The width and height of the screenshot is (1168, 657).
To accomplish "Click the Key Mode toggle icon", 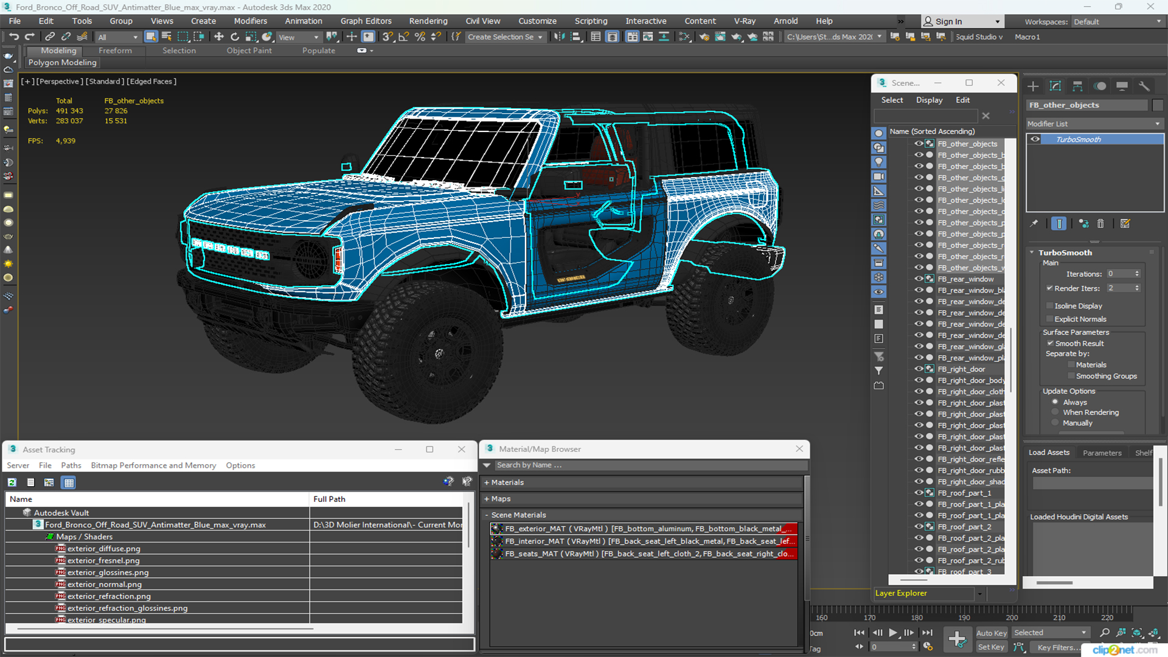I will tap(859, 647).
